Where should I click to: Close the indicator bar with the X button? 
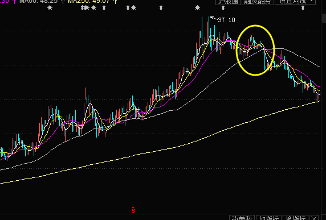point(314,218)
